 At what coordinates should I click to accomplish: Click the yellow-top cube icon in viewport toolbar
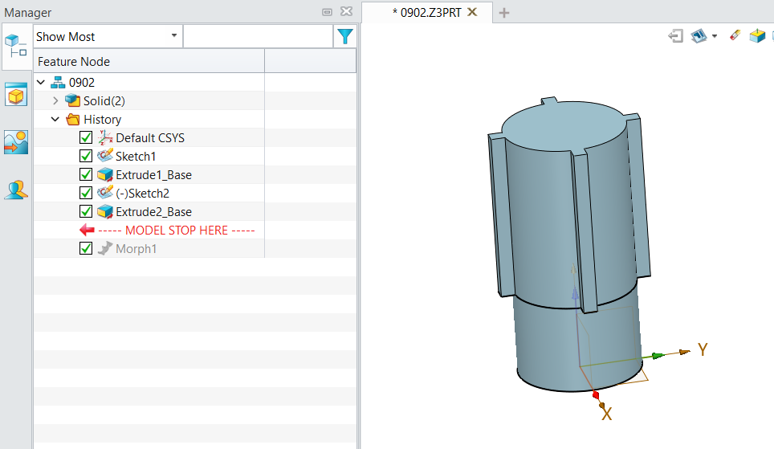tap(756, 36)
